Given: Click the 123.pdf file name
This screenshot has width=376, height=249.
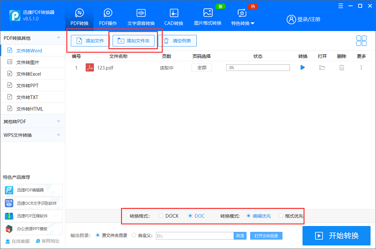Looking at the screenshot, I should 105,68.
